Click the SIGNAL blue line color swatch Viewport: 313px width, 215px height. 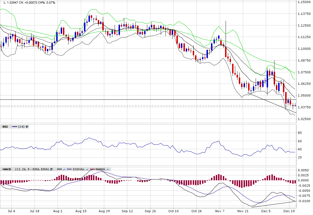[x=69, y=169]
